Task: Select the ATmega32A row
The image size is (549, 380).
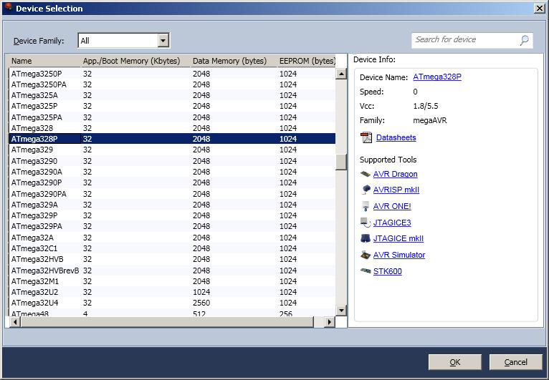Action: [x=172, y=238]
